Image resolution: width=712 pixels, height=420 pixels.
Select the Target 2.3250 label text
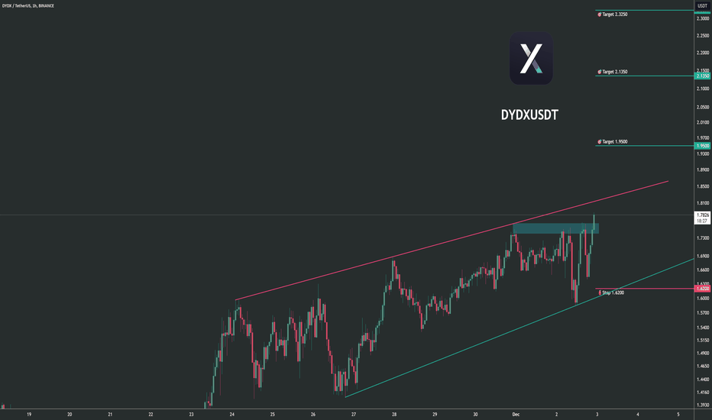615,15
